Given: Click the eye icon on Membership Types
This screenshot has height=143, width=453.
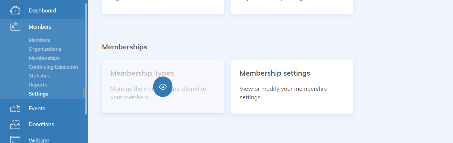Looking at the screenshot, I should pyautogui.click(x=163, y=87).
